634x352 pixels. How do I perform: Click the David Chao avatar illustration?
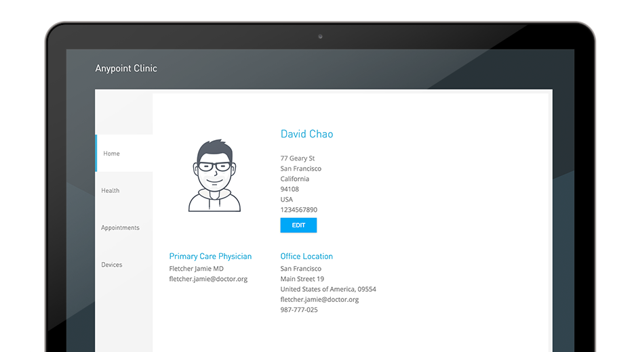(x=214, y=175)
